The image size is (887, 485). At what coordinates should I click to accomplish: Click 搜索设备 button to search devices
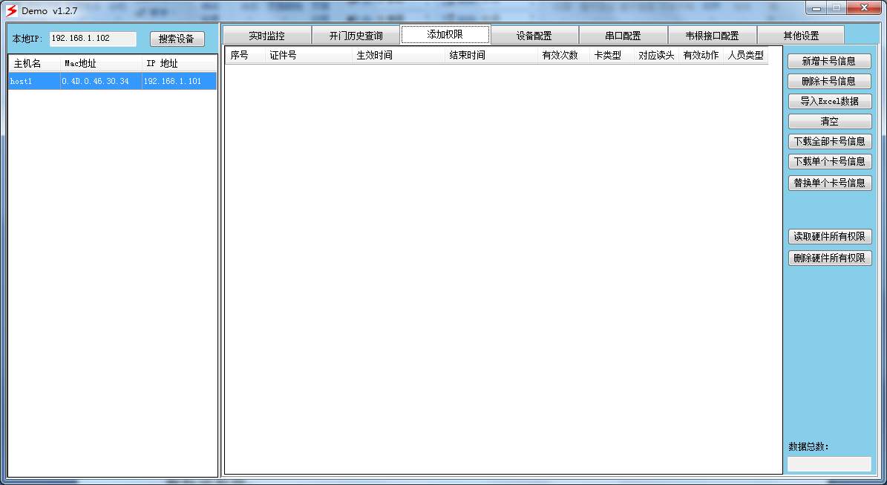click(x=177, y=39)
